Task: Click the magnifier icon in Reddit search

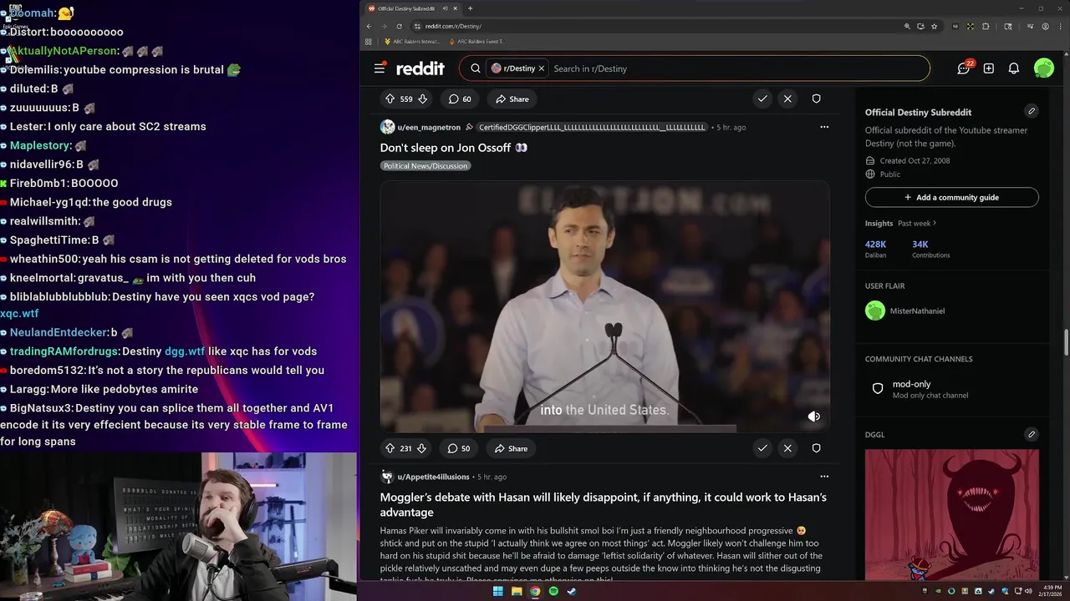Action: (476, 68)
